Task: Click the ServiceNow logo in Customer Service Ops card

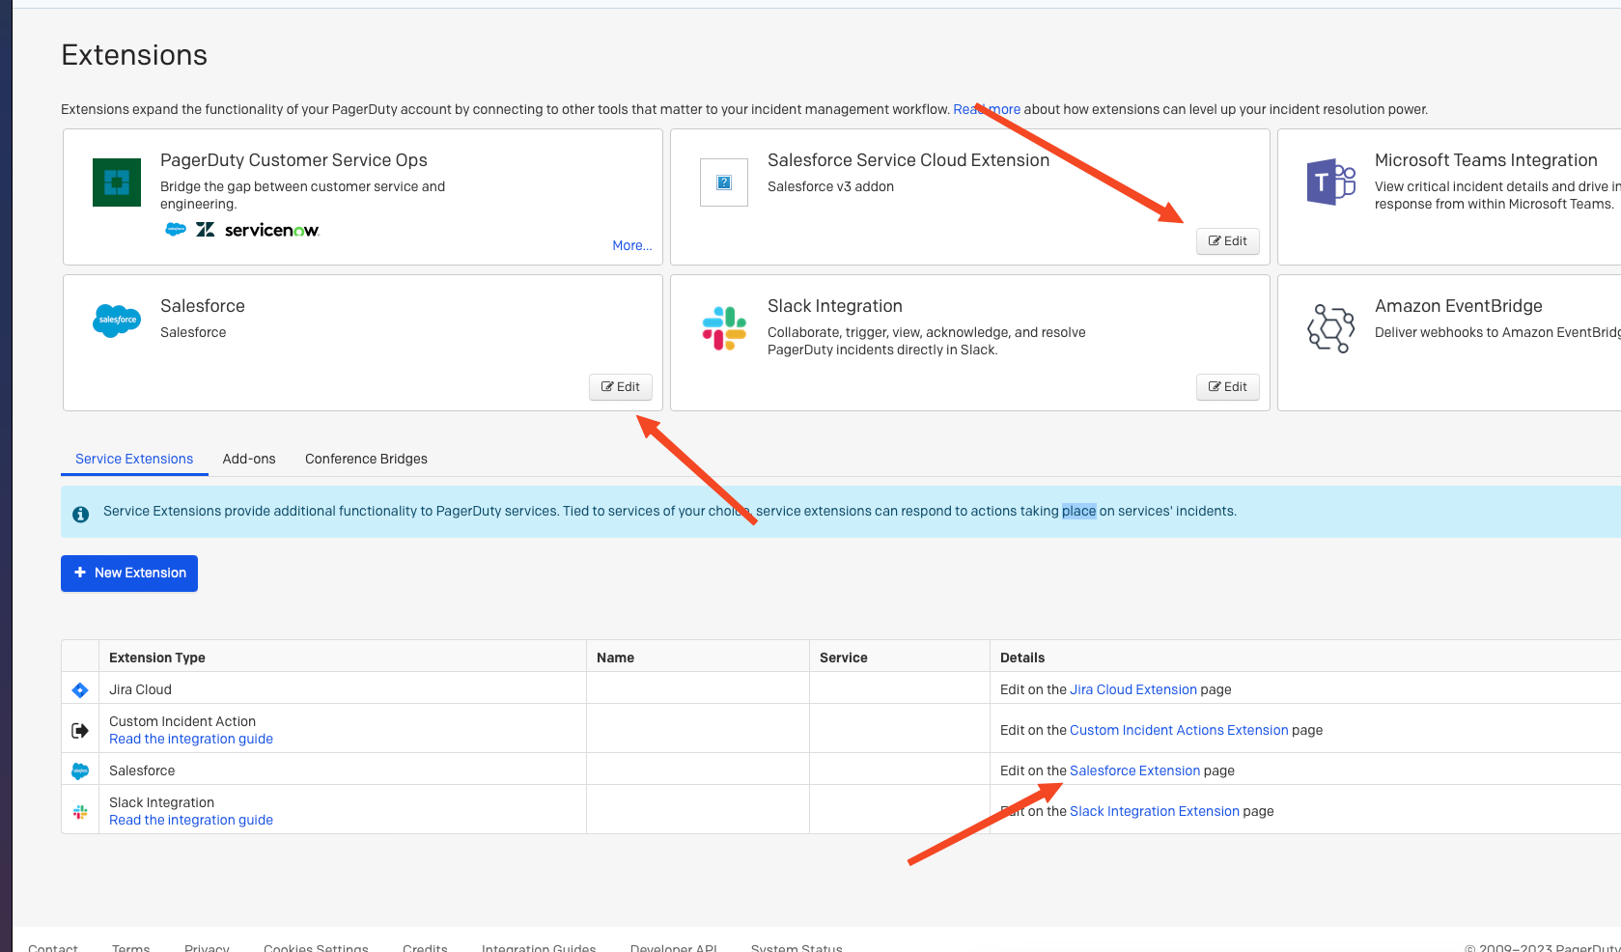Action: tap(272, 230)
